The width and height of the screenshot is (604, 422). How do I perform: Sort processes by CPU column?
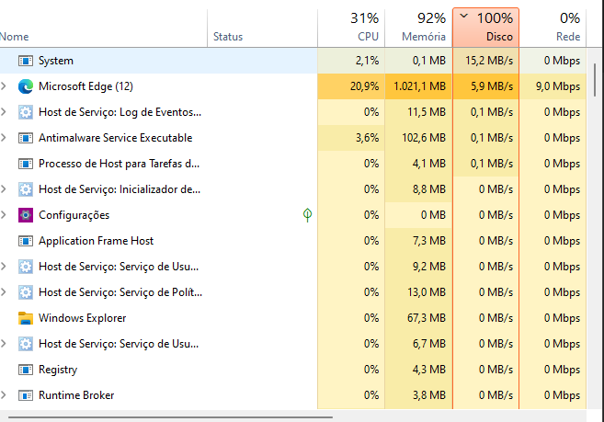coord(351,27)
